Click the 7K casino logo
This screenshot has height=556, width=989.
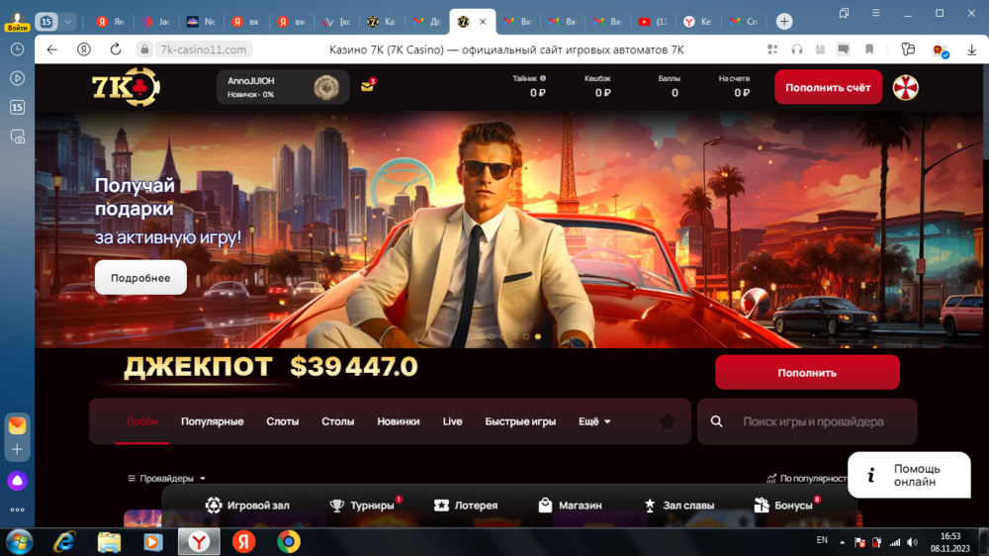[126, 87]
